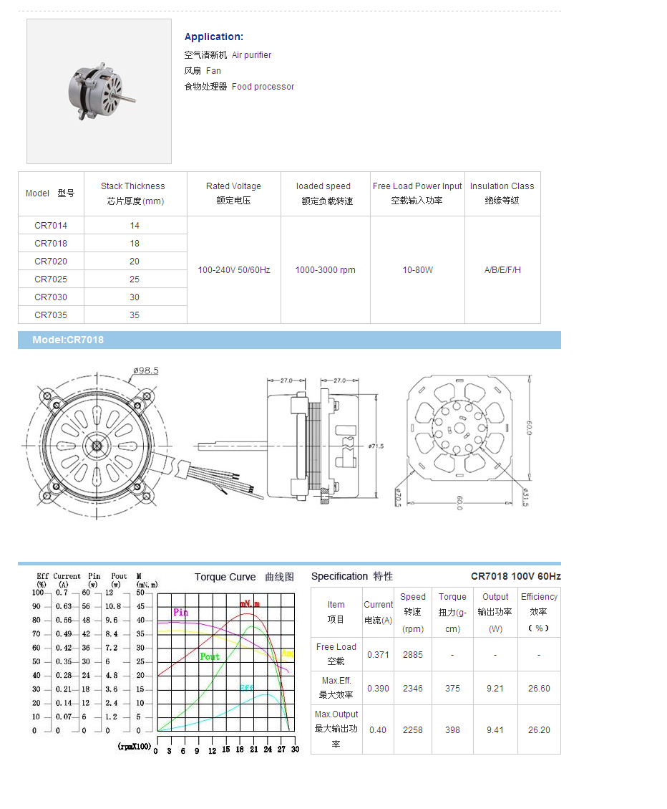Click the "Application:" heading
This screenshot has height=809, width=667.
tap(214, 37)
